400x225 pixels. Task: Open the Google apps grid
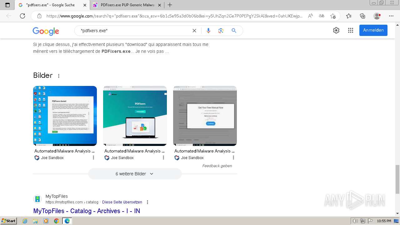(x=351, y=30)
